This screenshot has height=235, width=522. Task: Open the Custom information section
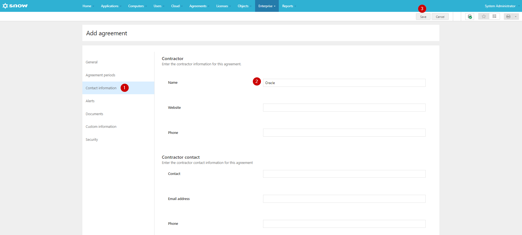[118, 127]
